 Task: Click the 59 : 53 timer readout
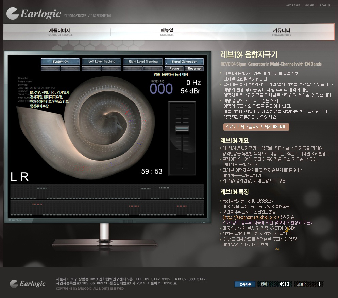click(152, 171)
